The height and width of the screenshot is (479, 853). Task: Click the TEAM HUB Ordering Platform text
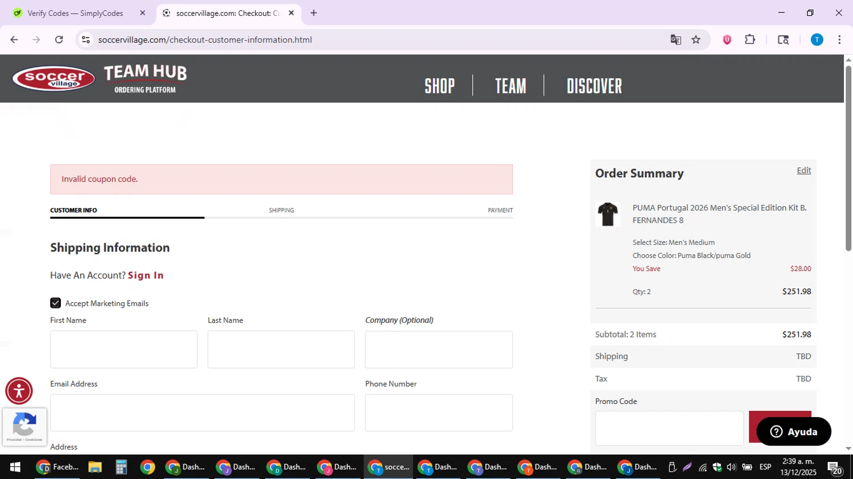coord(145,78)
